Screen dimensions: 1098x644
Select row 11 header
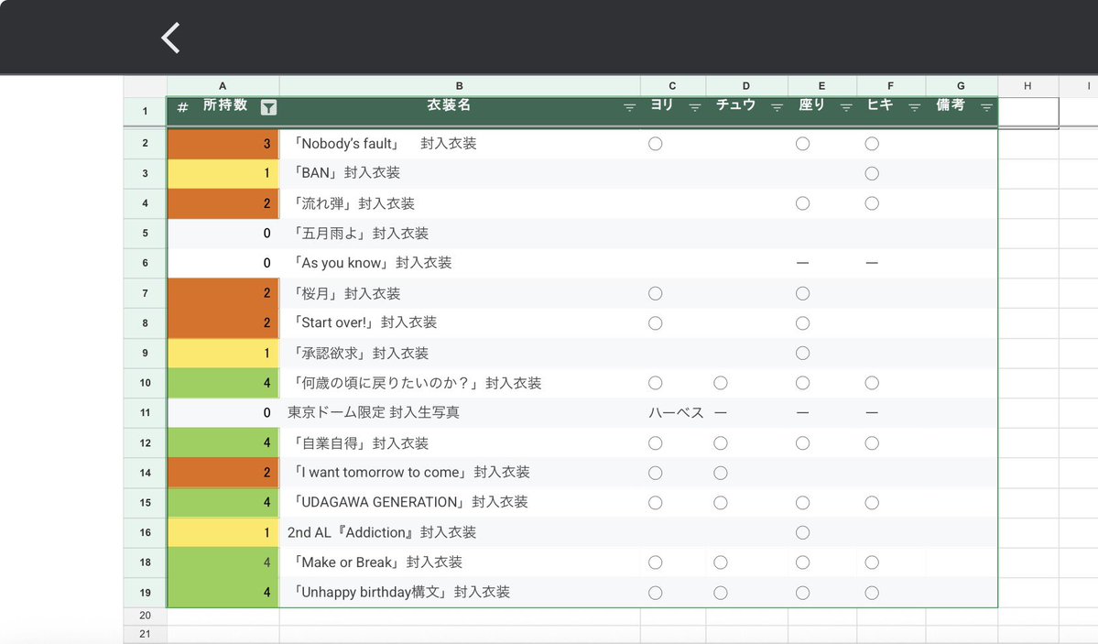click(x=145, y=412)
